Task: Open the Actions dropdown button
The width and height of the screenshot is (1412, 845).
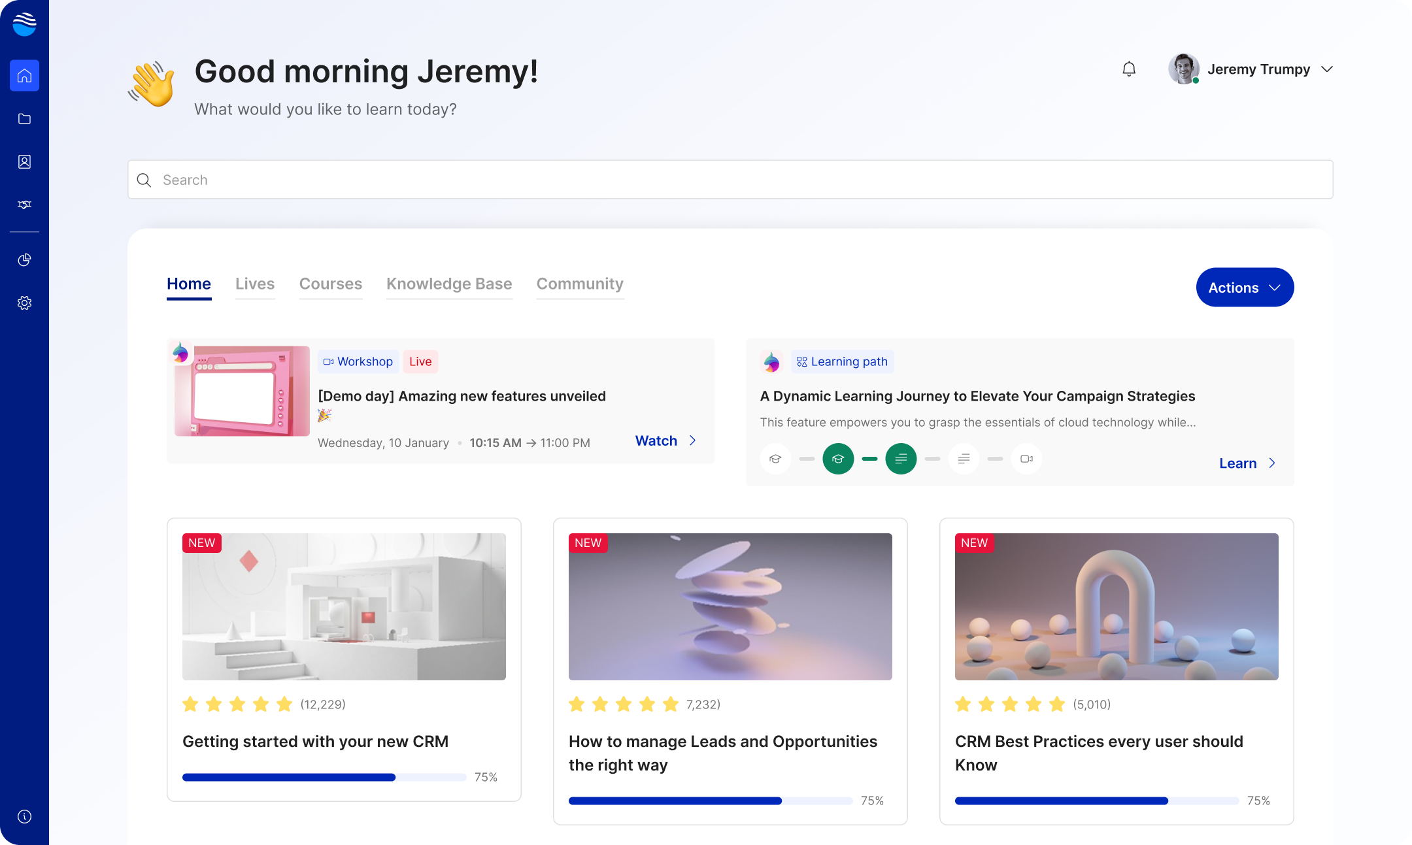Action: pyautogui.click(x=1245, y=288)
